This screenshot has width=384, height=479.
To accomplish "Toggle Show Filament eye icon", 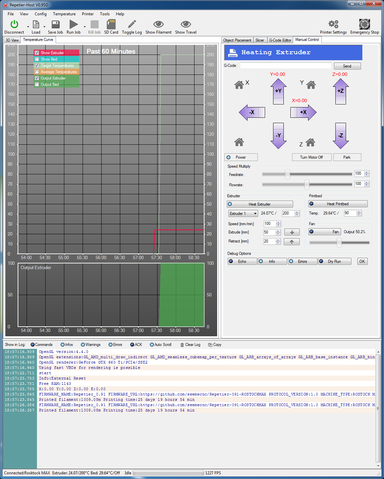I will pyautogui.click(x=158, y=25).
